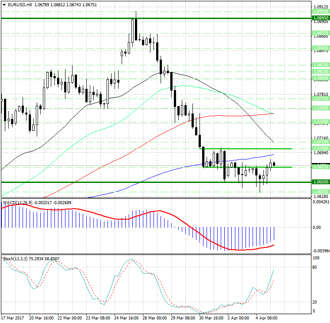330x323 pixels.
Task: Click the 1.07000 price level label
Action: 321,148
